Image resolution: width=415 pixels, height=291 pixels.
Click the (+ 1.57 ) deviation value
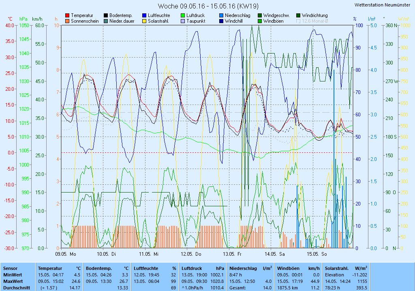(49, 288)
